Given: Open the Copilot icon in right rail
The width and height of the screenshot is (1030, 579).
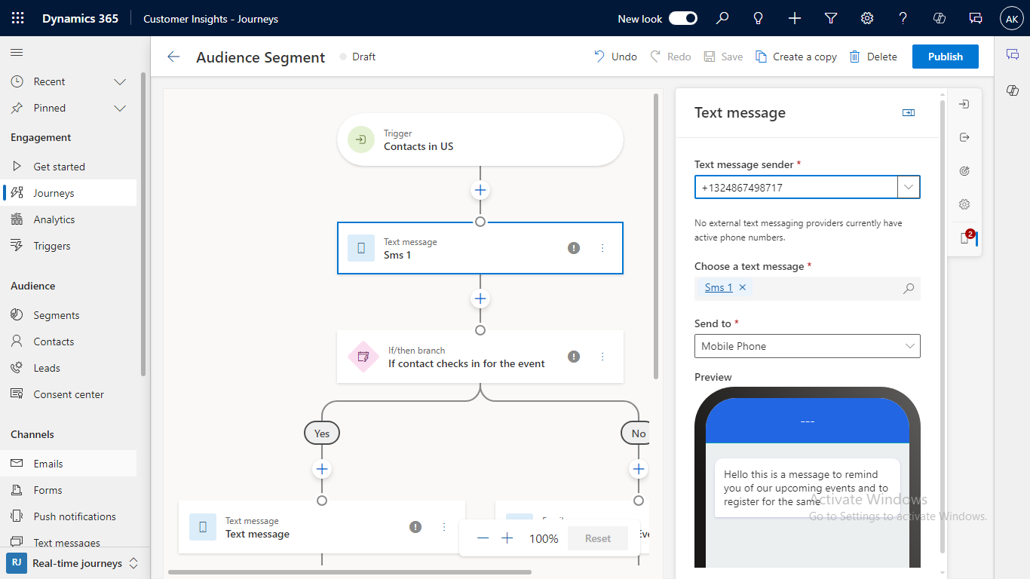Looking at the screenshot, I should click(x=1013, y=90).
